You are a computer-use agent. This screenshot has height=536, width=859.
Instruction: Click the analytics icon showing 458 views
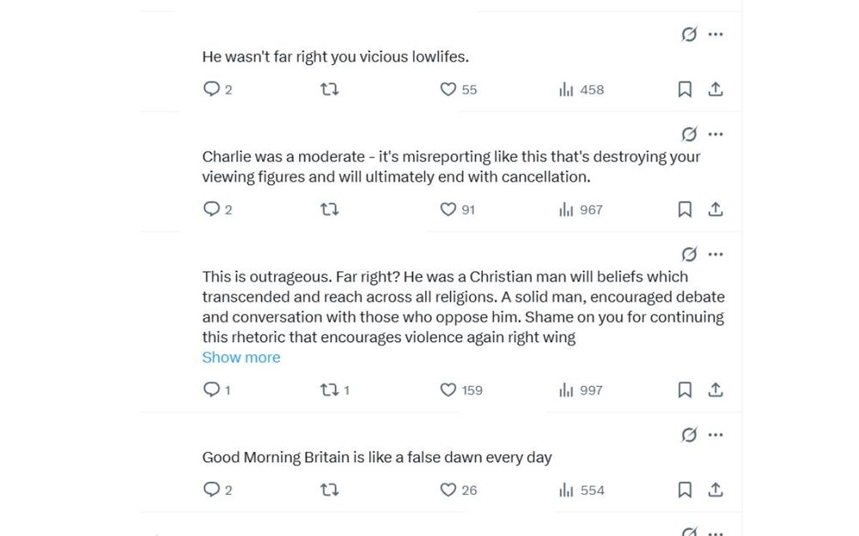pos(566,89)
